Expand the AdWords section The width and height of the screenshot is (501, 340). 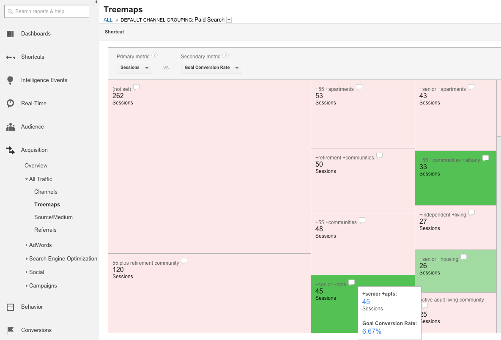pyautogui.click(x=41, y=245)
